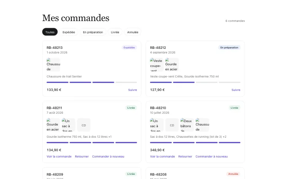
Task: Click Suivre on order RB-48212
Action: [x=236, y=90]
